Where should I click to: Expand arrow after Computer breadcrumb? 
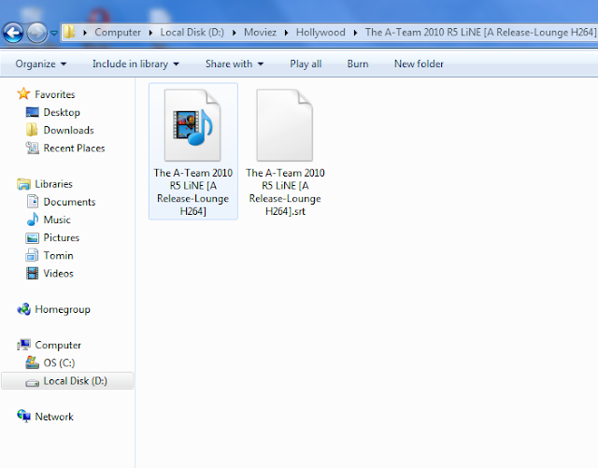tap(151, 33)
